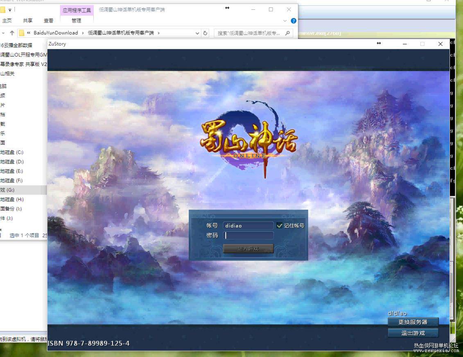The height and width of the screenshot is (357, 463).
Task: Minimize the File Explorer window
Action: (253, 9)
